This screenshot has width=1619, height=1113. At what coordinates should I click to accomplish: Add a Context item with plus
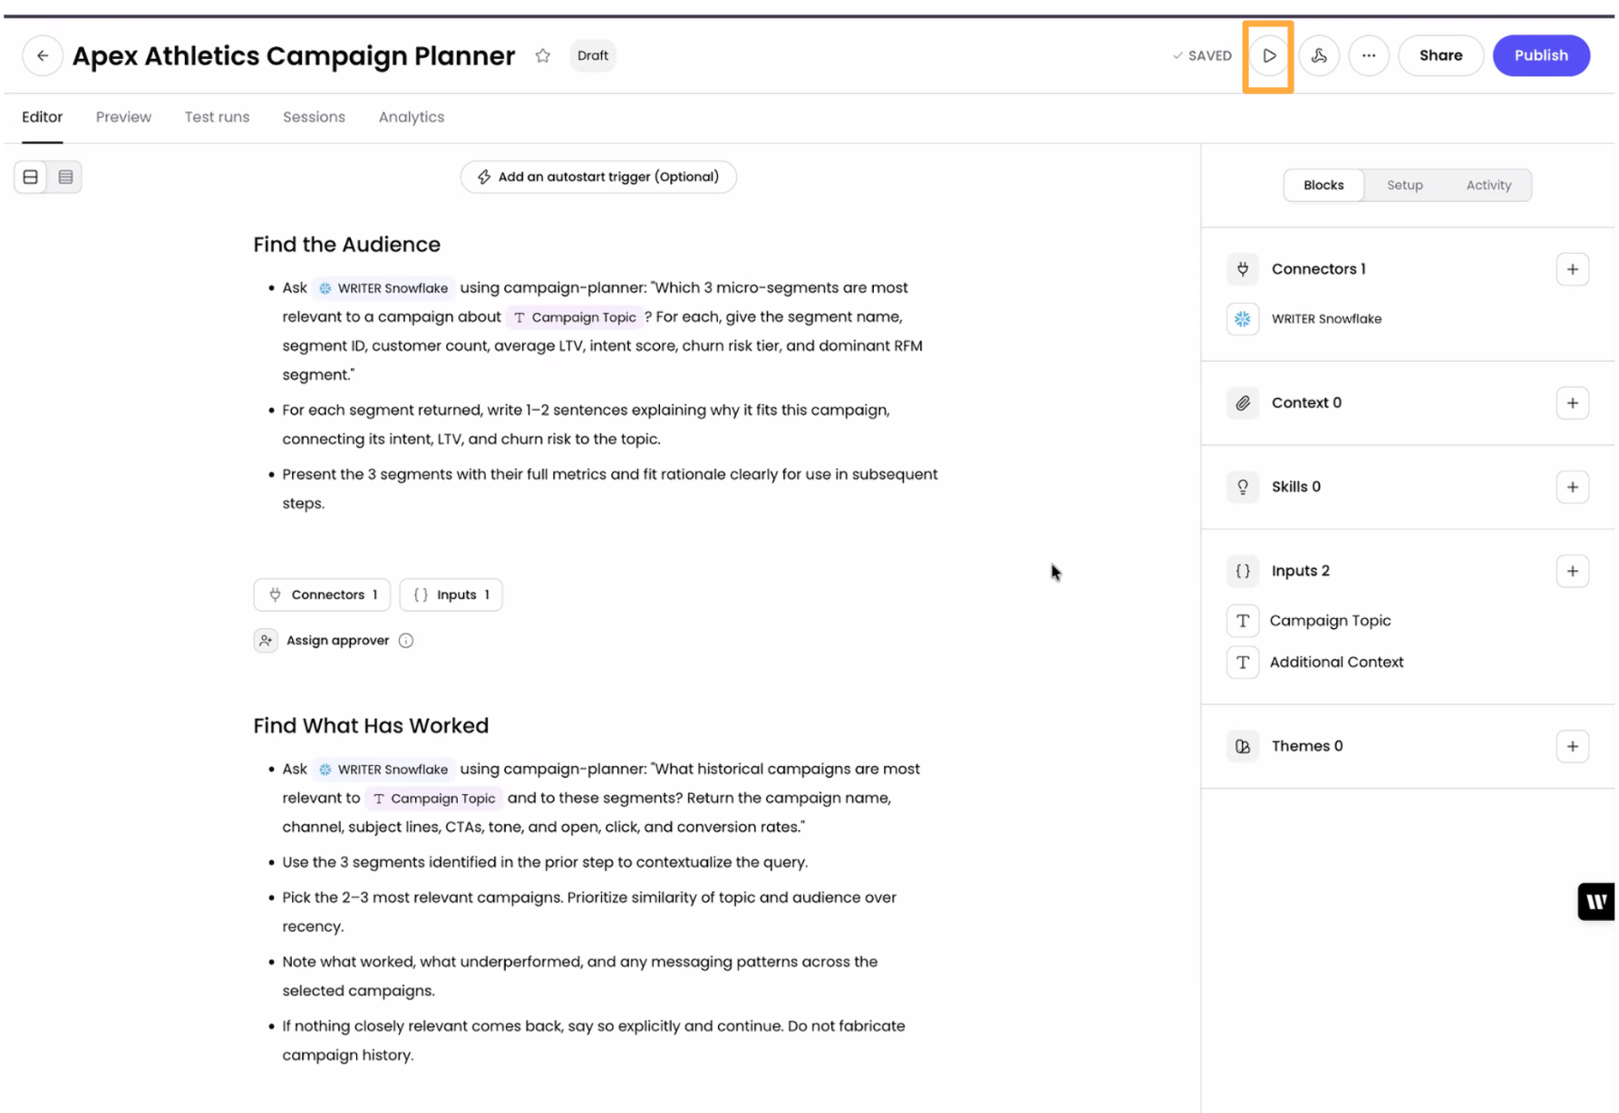1573,402
